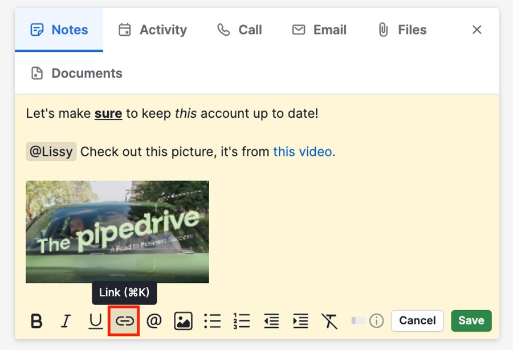Increase the paragraph indent
513x350 pixels.
click(300, 320)
